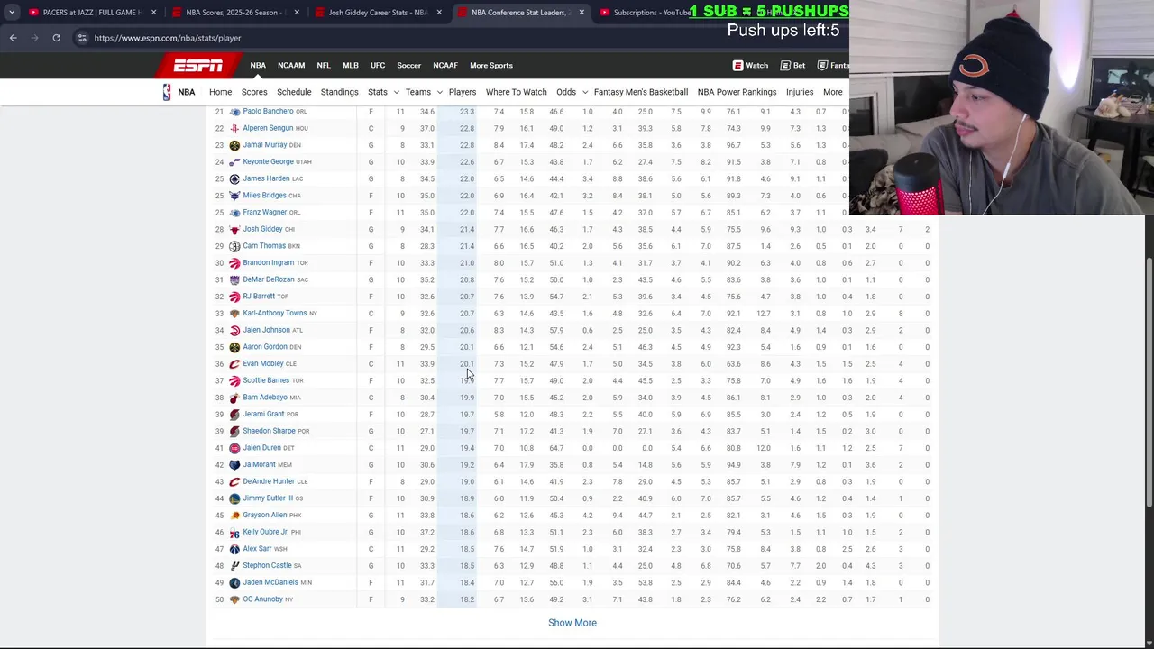Click the Kings logo beside DeMar DeRozan
The width and height of the screenshot is (1154, 649).
point(234,279)
